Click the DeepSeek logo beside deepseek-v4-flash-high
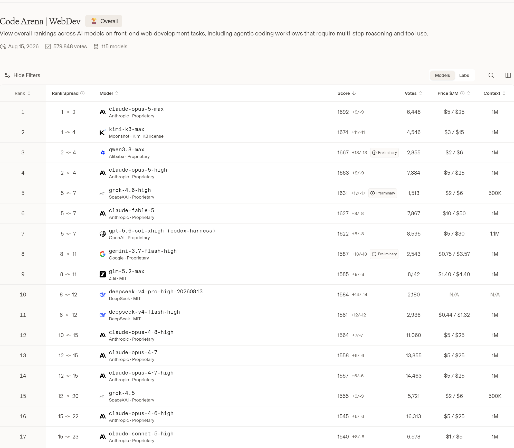514x448 pixels. click(x=102, y=315)
